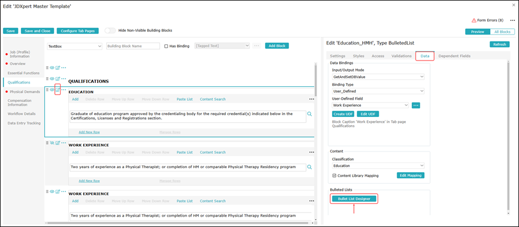Click magnifier search icon next to Education text row
The height and width of the screenshot is (227, 519).
pos(309,113)
